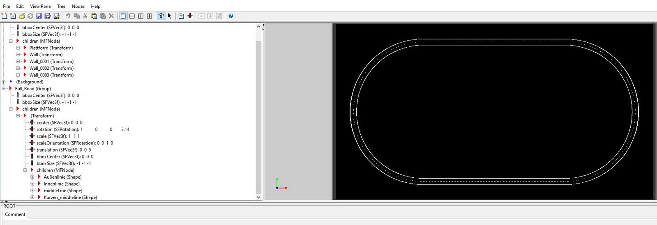
Task: Click the Reload arrows icon
Action: pos(30,16)
